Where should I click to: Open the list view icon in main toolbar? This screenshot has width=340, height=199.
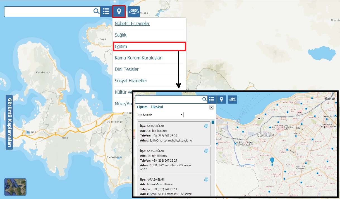(x=106, y=11)
